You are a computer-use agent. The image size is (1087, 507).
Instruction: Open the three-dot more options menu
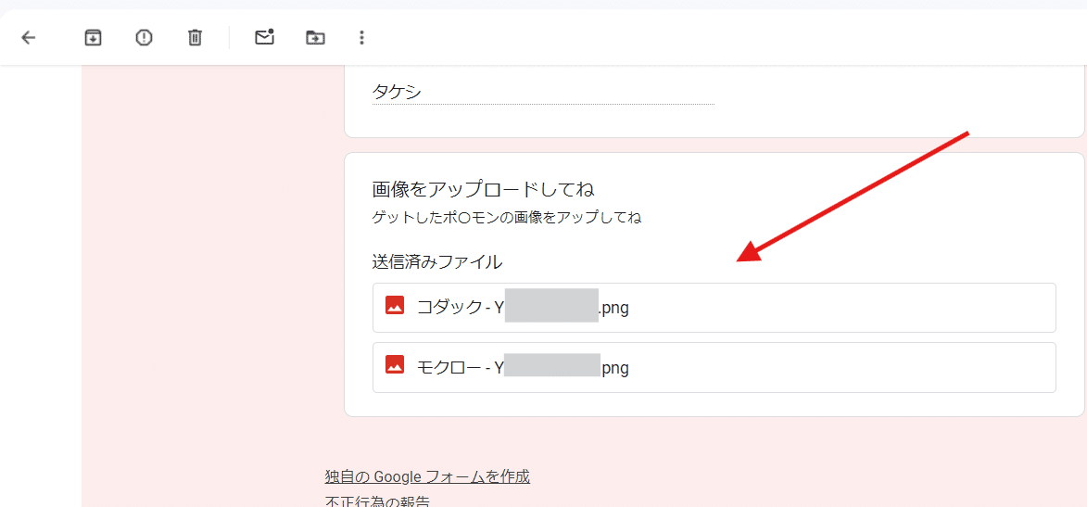click(361, 37)
